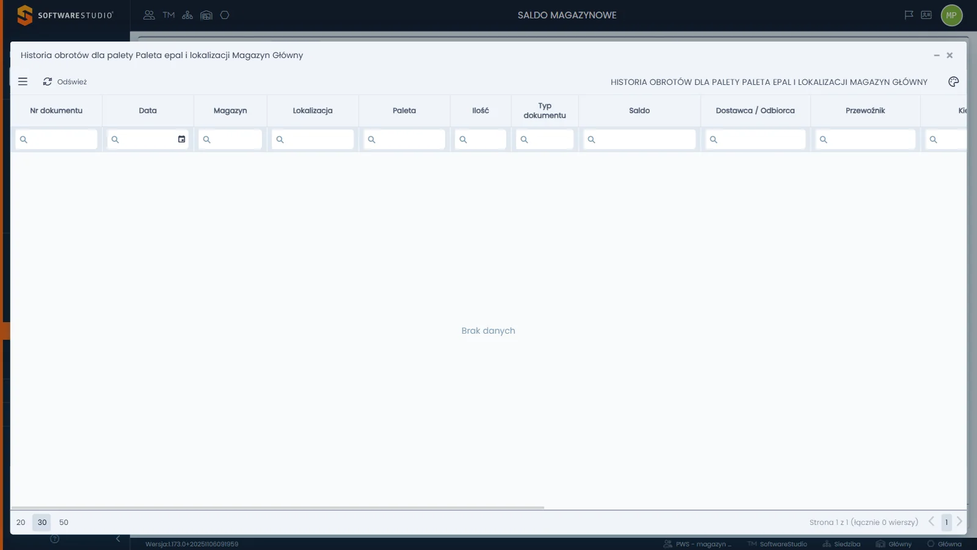This screenshot has width=977, height=550.
Task: Click the Przewoźnik filter field
Action: click(x=865, y=139)
